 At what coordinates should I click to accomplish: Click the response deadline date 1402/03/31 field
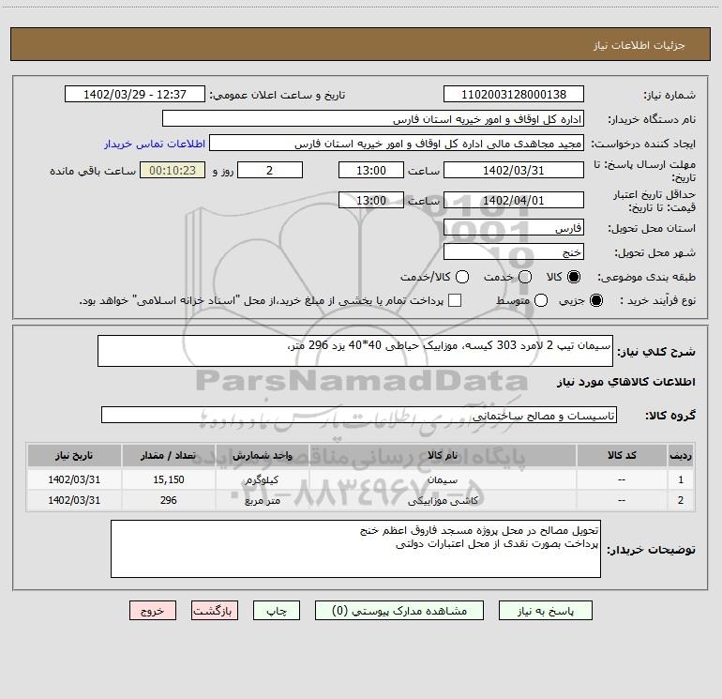coord(514,170)
